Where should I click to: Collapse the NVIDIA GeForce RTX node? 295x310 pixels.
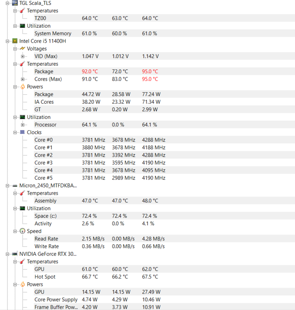point(7,254)
